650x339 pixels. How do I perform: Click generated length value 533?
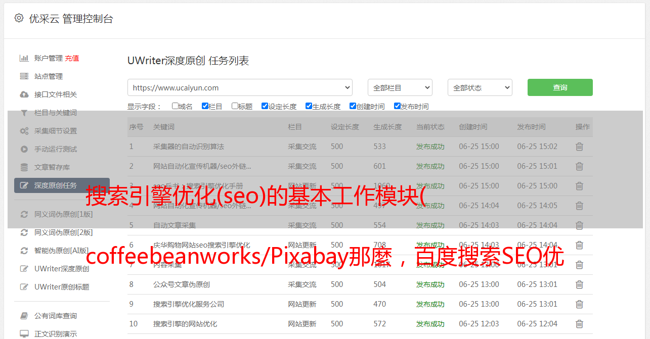(x=379, y=147)
